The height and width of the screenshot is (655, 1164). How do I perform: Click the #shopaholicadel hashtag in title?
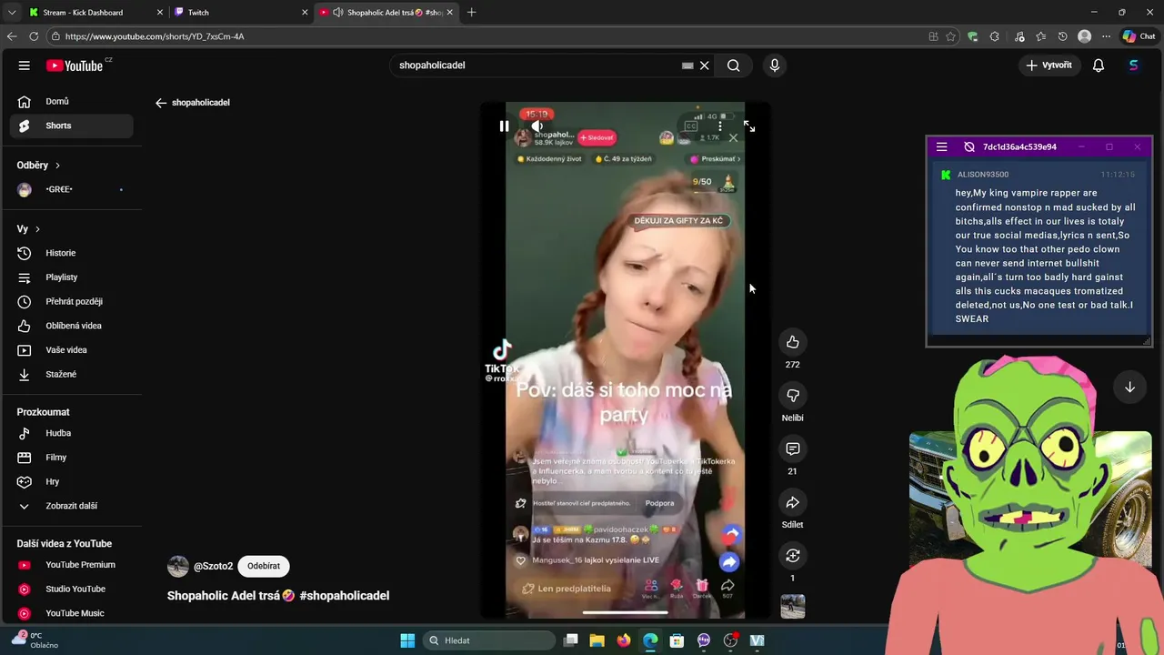tap(344, 596)
